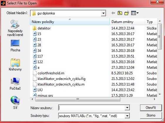Go up one folder level icon
Screen dimensions: 165x123
pos(120,13)
